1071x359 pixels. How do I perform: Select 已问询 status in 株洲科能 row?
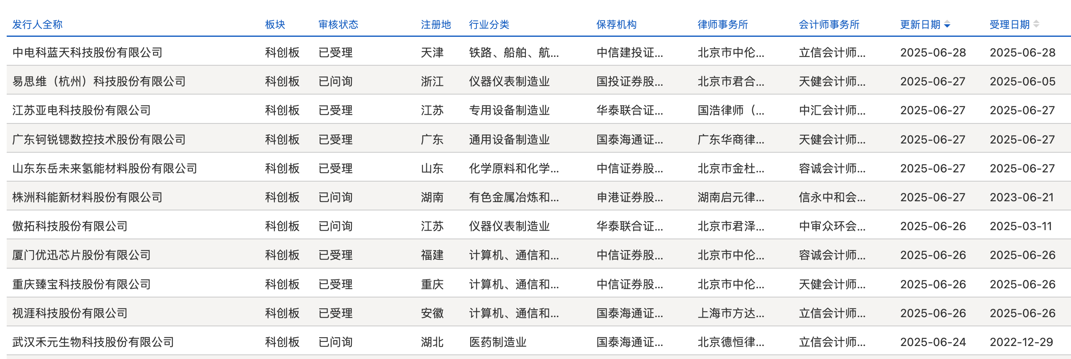[336, 197]
